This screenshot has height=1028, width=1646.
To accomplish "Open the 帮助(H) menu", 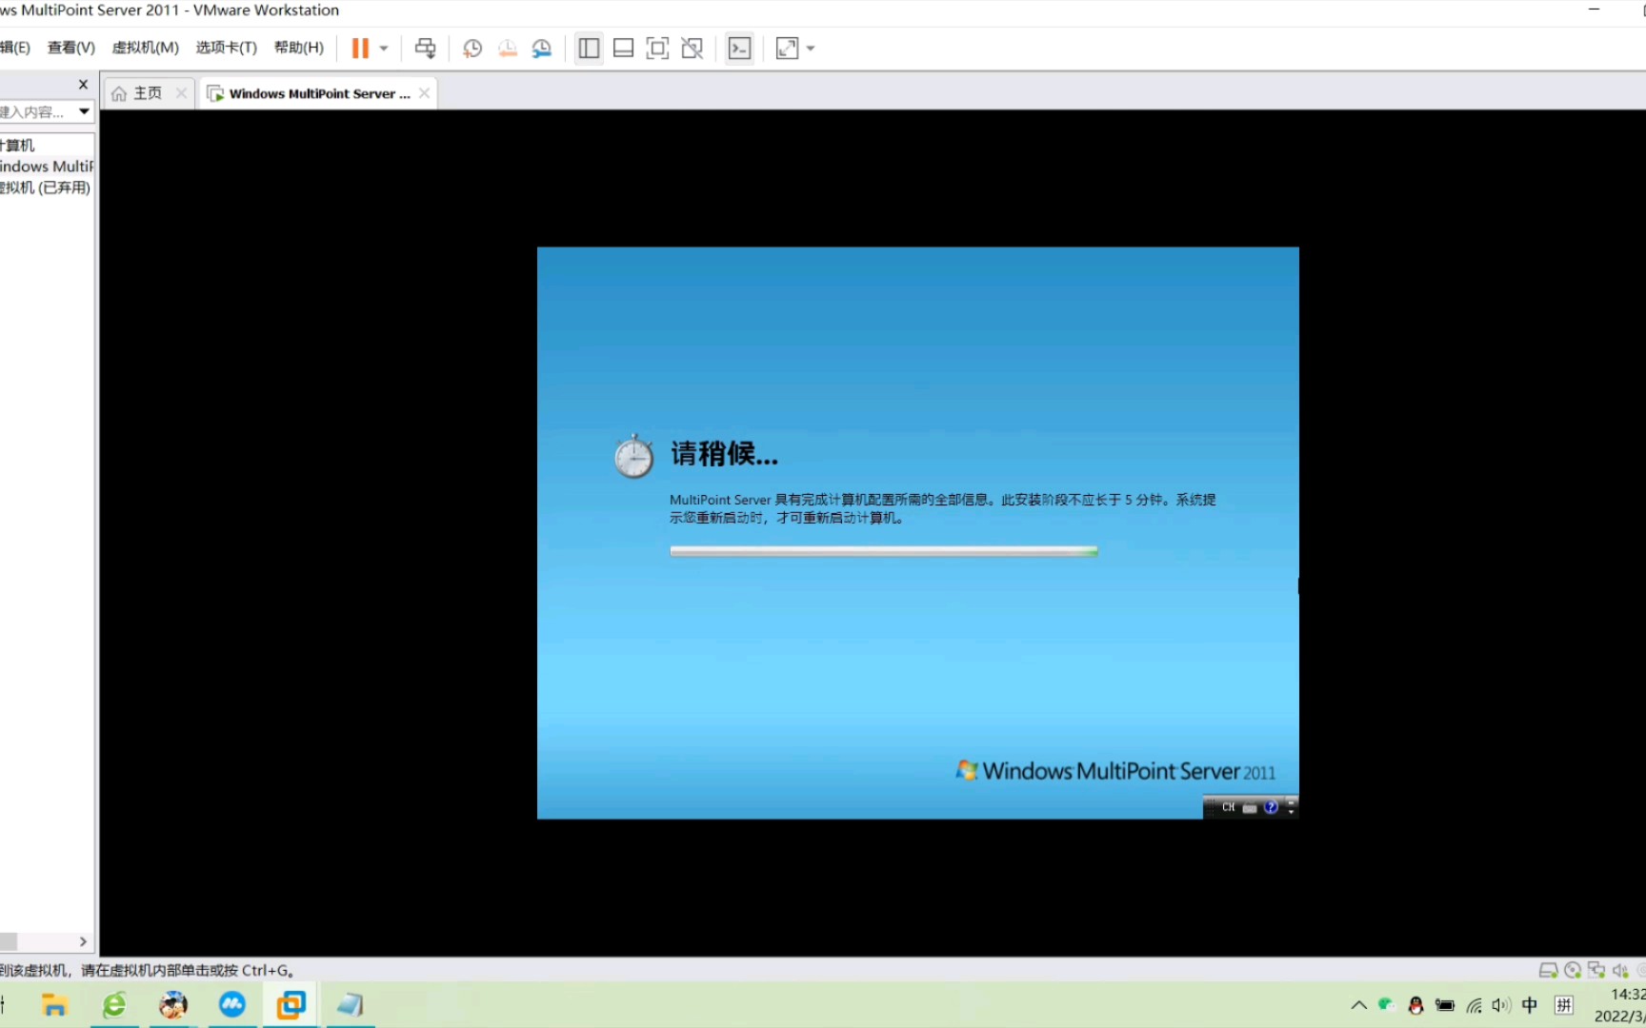I will (x=299, y=48).
